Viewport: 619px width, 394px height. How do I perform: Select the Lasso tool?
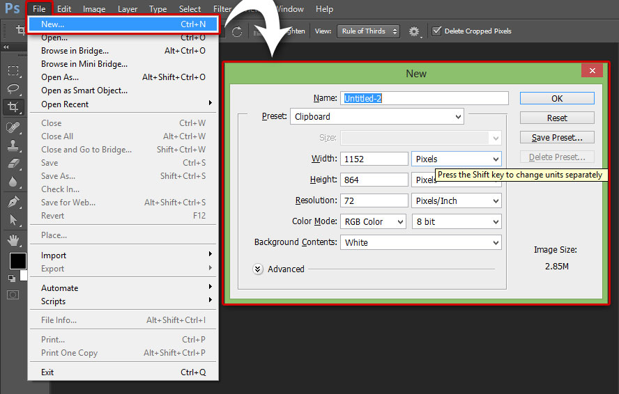tap(13, 88)
